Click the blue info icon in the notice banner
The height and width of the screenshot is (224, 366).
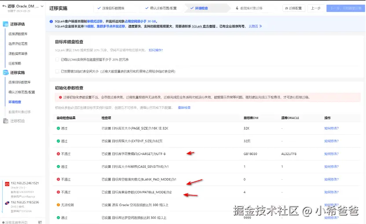point(51,22)
